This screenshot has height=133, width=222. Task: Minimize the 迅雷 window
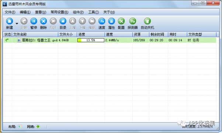pyautogui.click(x=195, y=3)
